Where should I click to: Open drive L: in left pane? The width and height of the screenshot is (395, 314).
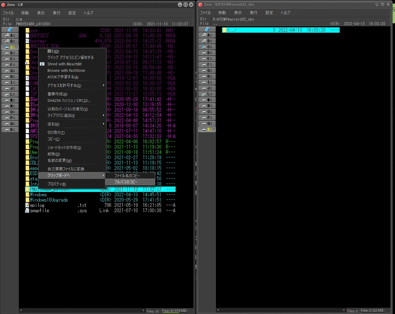10,94
